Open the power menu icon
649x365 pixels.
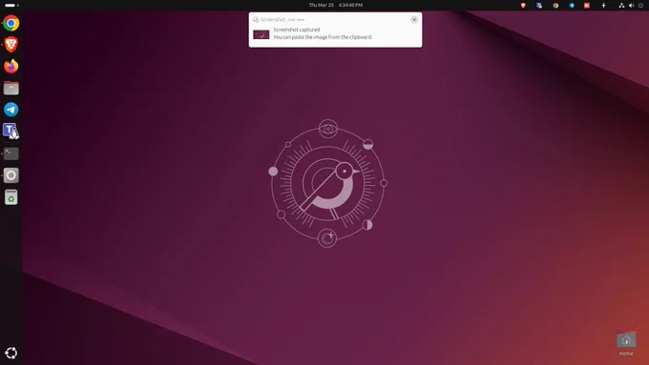(x=640, y=6)
